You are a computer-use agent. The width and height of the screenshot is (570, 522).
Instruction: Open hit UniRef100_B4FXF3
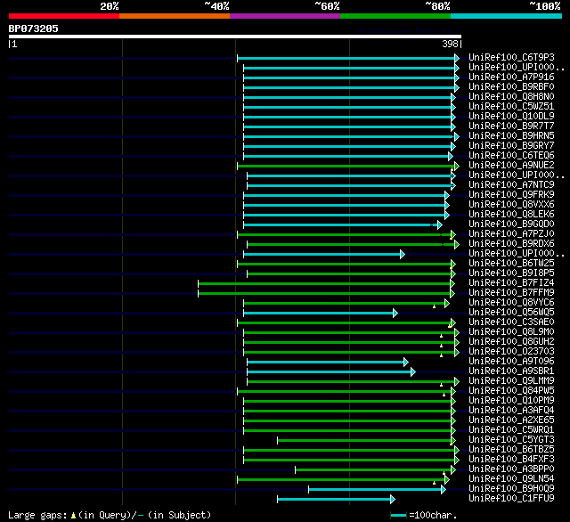click(x=511, y=460)
